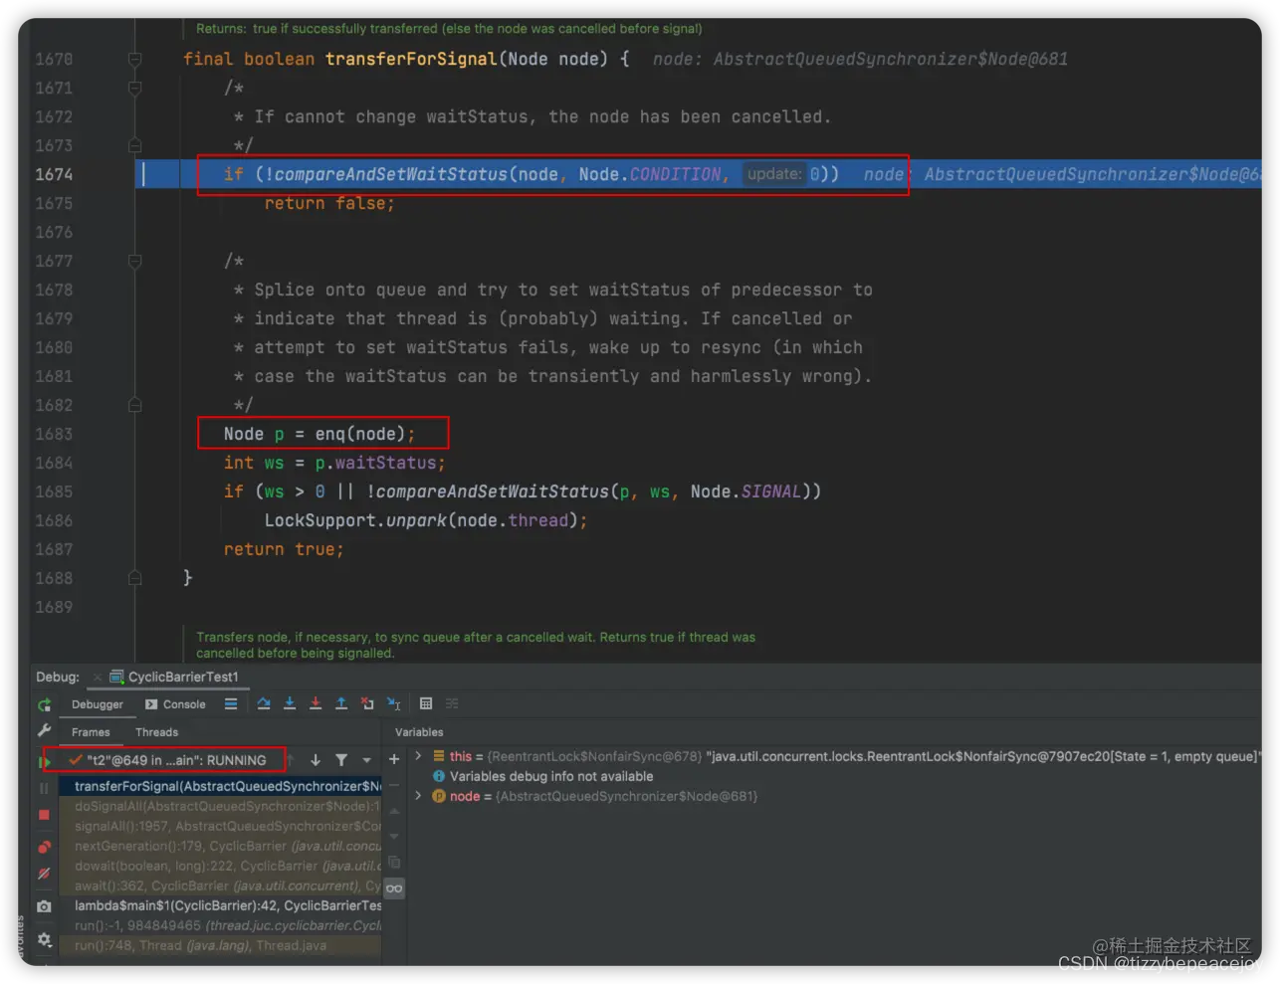
Task: Click the Trace Current Stream Chain icon
Action: [452, 704]
